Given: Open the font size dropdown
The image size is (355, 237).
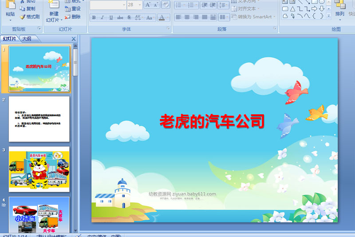Looking at the screenshot, I should click(x=140, y=5).
